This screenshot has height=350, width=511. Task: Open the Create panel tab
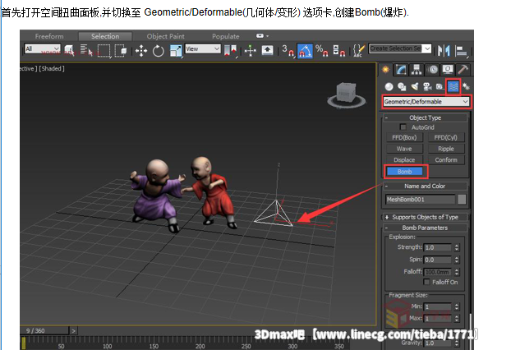point(386,69)
